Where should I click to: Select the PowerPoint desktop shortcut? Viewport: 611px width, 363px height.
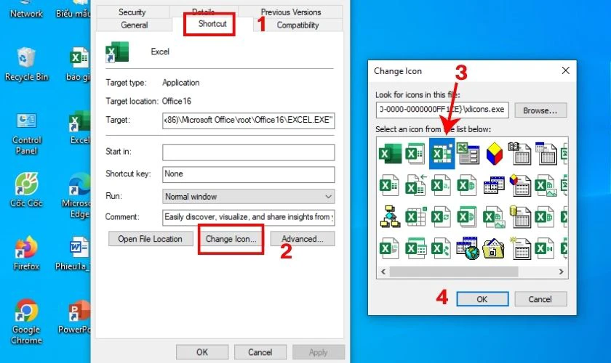click(x=75, y=317)
